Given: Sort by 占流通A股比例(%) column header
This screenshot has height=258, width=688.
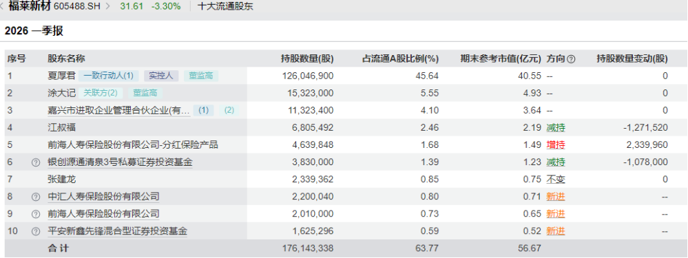Looking at the screenshot, I should tap(400, 58).
